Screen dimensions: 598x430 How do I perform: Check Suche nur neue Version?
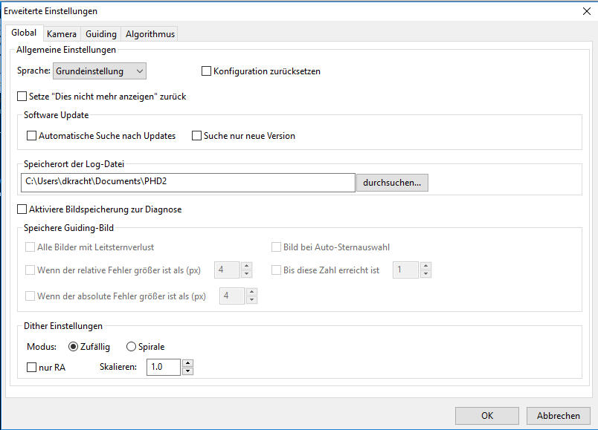coord(197,136)
